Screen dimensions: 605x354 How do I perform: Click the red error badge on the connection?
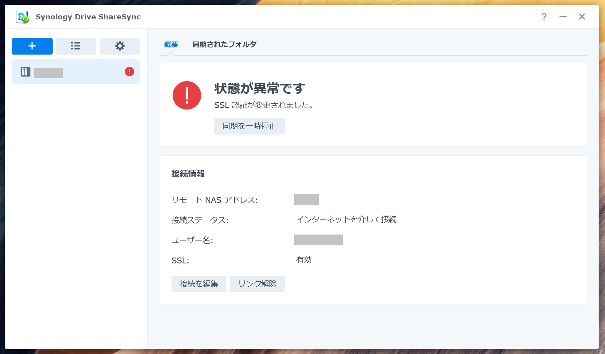point(129,72)
